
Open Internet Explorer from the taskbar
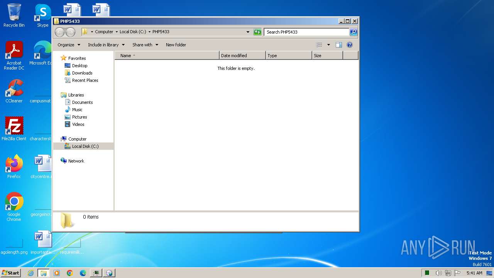(30, 273)
